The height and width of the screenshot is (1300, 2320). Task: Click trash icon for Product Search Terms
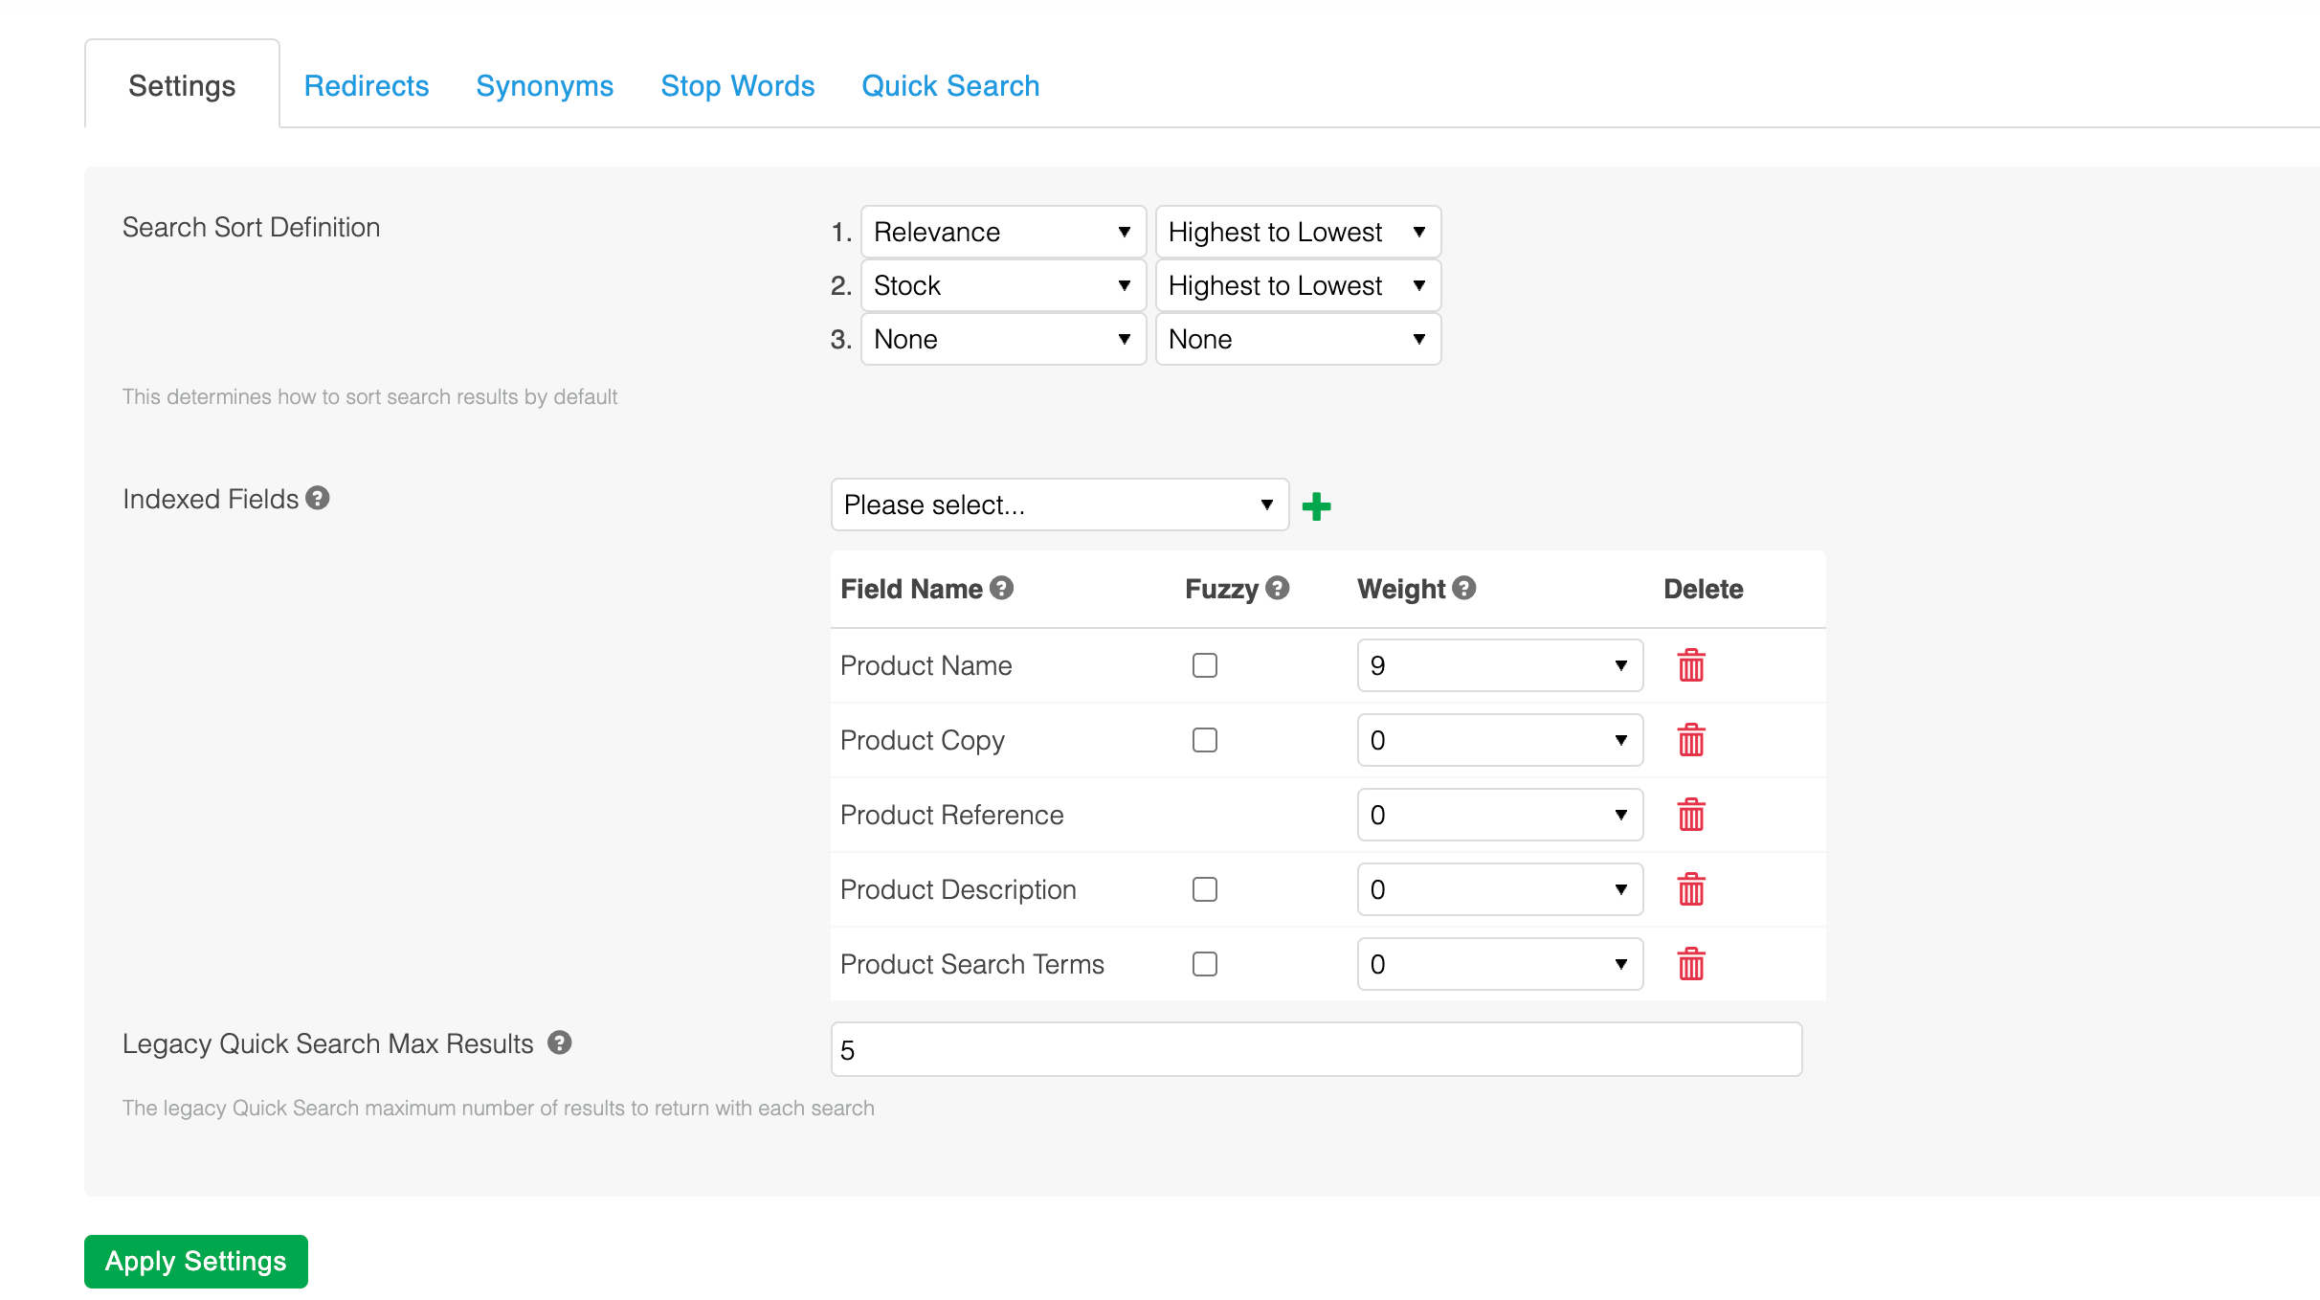click(x=1690, y=964)
